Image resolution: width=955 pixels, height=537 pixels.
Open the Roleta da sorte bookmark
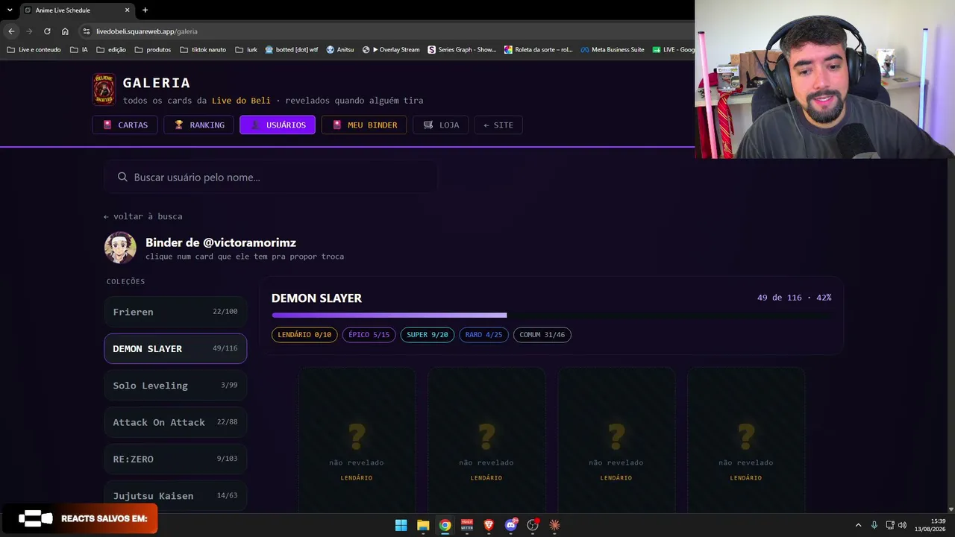tap(539, 50)
